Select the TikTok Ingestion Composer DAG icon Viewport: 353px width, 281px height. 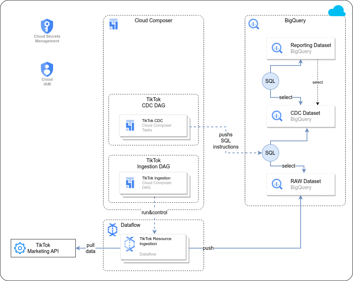[130, 182]
